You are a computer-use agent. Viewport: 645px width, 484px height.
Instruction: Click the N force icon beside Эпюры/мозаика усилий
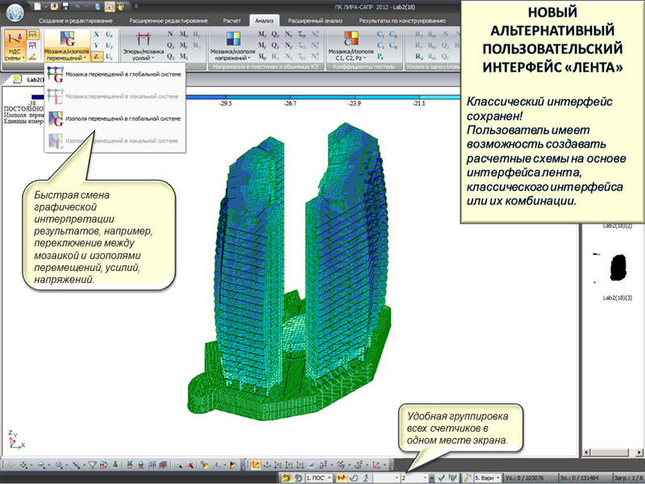171,35
